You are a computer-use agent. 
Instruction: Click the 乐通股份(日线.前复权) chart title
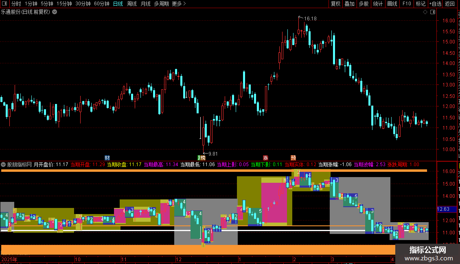[26, 12]
